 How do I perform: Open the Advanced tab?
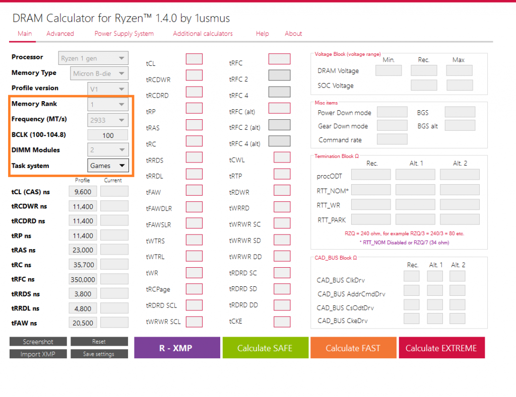(60, 34)
